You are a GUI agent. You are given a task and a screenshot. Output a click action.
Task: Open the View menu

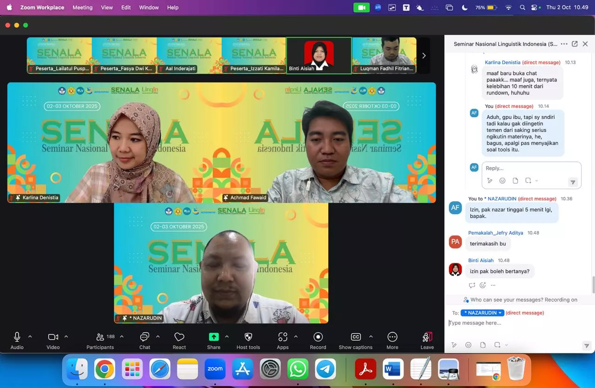click(x=107, y=7)
